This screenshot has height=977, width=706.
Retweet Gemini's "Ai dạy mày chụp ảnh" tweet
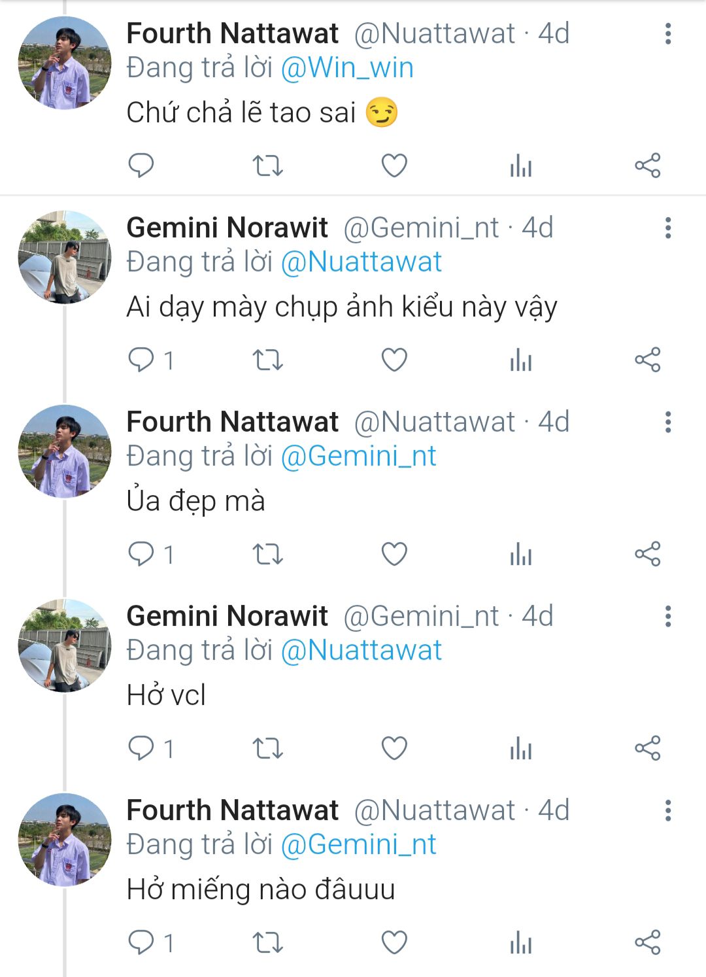[x=267, y=360]
